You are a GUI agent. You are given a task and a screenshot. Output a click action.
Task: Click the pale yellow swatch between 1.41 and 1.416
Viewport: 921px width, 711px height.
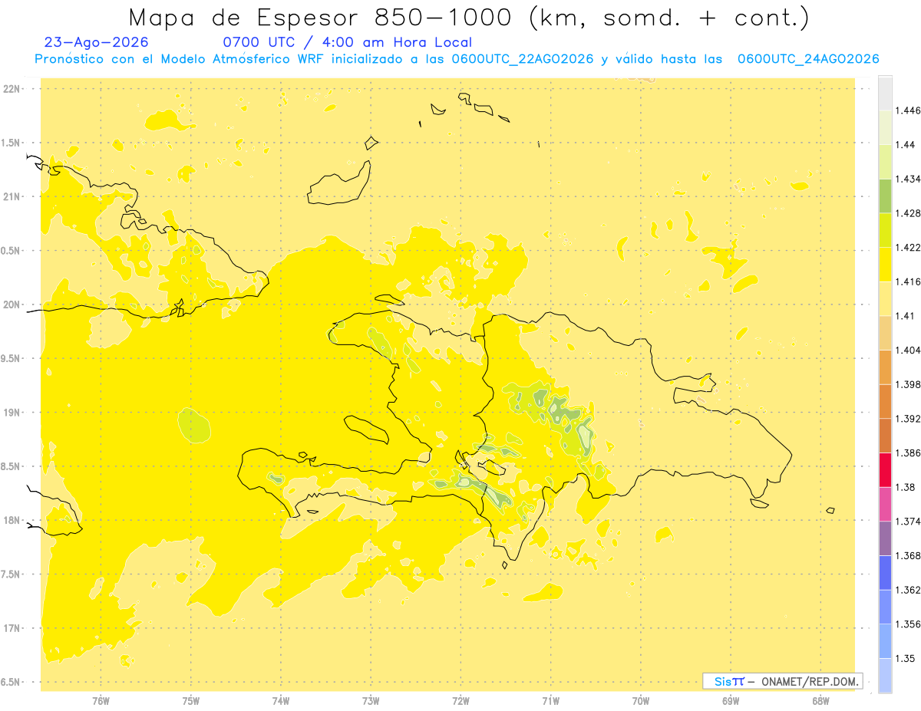pos(885,298)
